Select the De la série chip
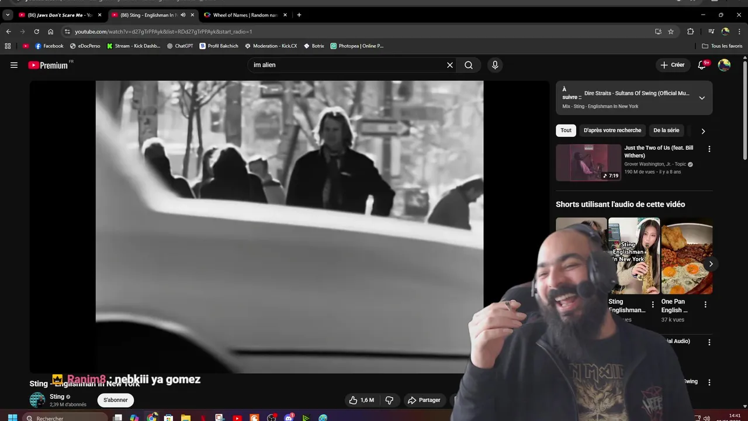The image size is (748, 421). tap(666, 130)
